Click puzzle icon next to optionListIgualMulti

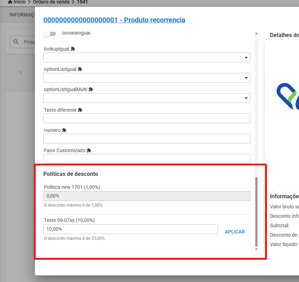tap(91, 89)
